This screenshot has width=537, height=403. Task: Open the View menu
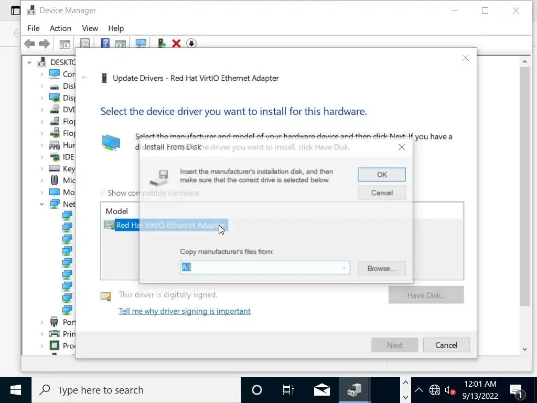coord(90,28)
